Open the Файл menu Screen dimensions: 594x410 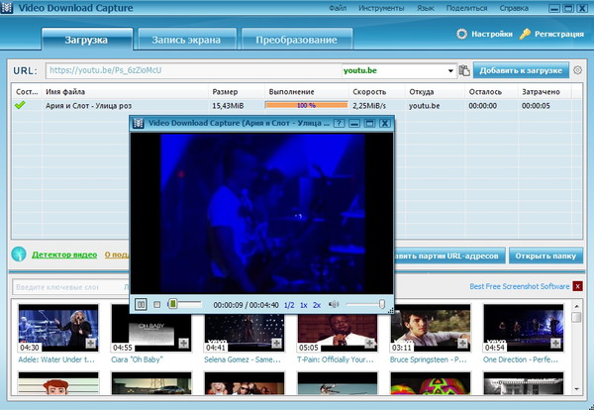[338, 8]
